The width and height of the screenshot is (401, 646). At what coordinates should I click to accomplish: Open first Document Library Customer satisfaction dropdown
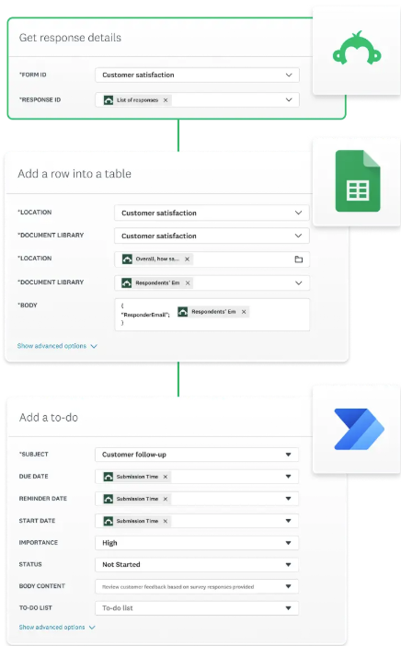point(212,236)
